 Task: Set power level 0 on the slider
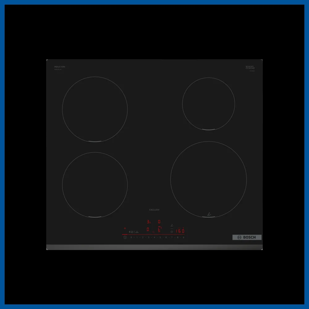point(131,237)
